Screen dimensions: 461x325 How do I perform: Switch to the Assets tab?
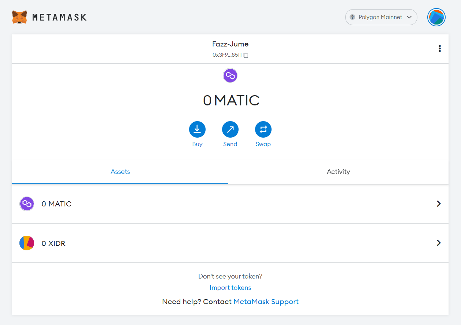pos(120,172)
